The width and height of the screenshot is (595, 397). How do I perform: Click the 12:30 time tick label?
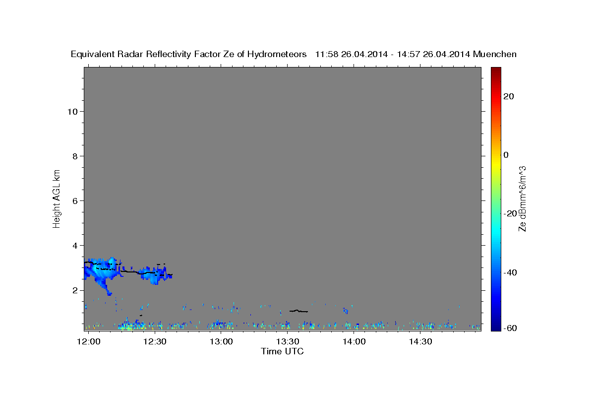[x=155, y=341]
